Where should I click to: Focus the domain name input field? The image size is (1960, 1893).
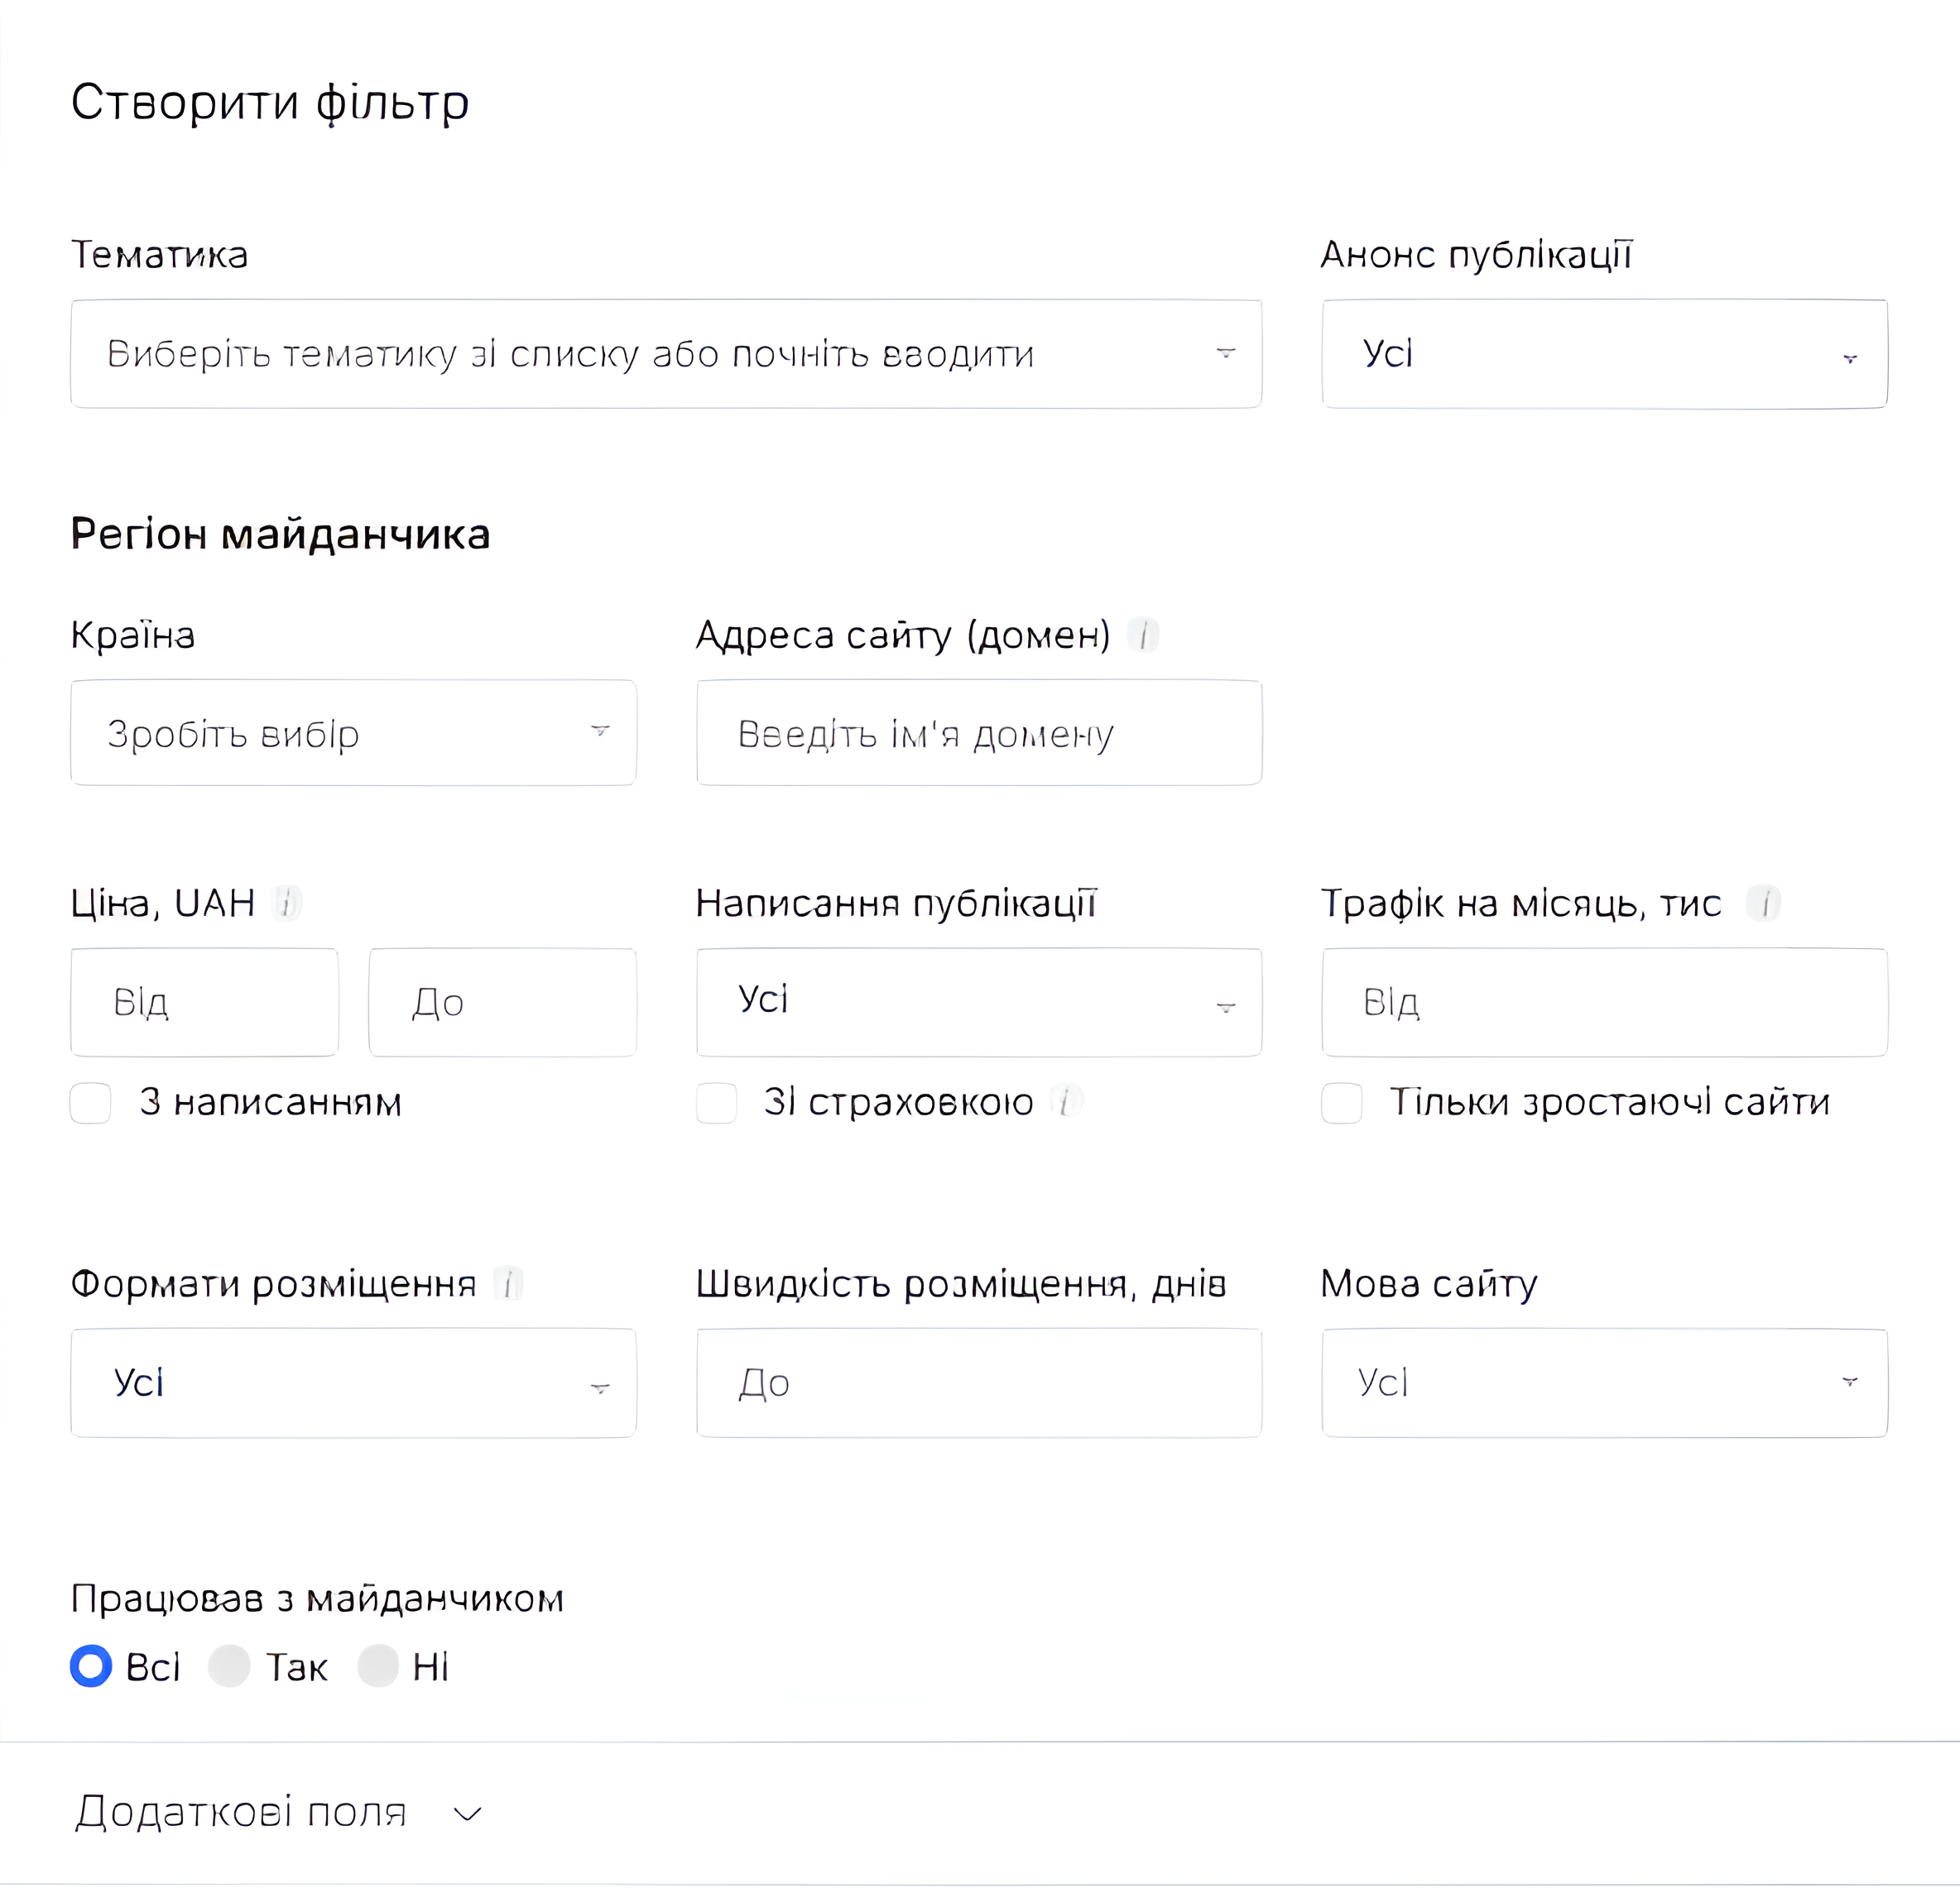coord(979,732)
